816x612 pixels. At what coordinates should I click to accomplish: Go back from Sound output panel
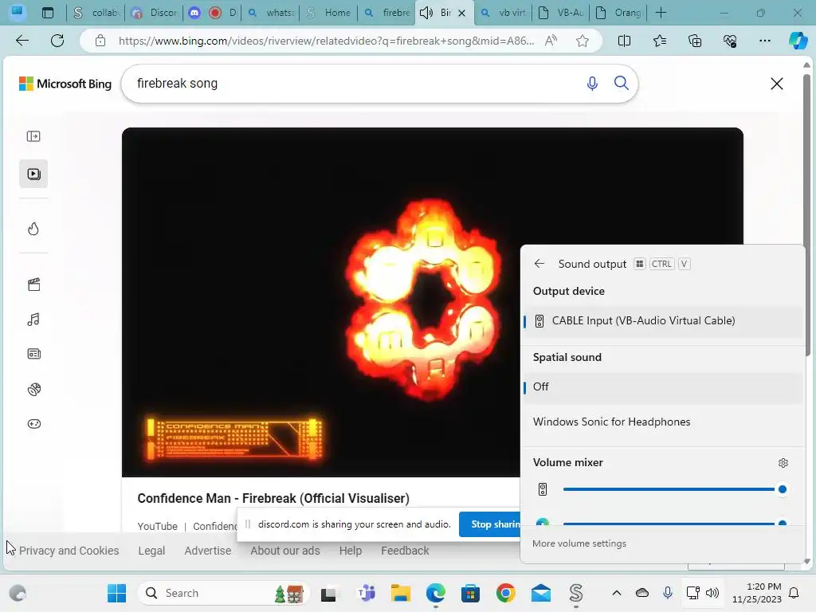tap(539, 264)
